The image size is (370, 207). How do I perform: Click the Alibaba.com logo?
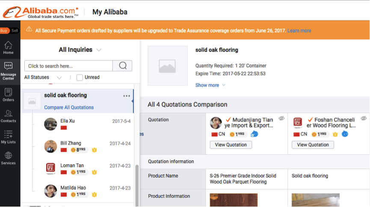tap(41, 12)
